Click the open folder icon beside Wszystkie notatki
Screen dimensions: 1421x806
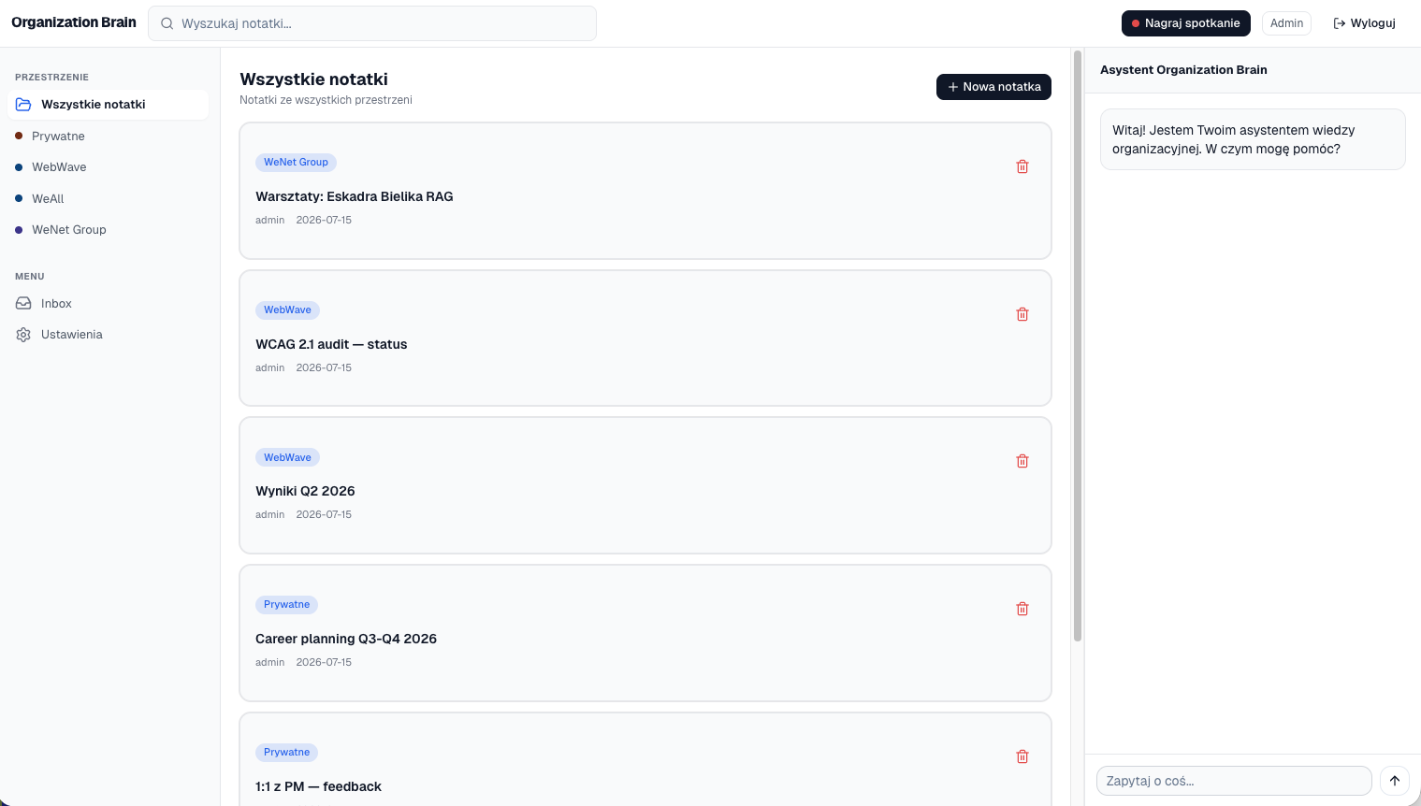coord(23,105)
